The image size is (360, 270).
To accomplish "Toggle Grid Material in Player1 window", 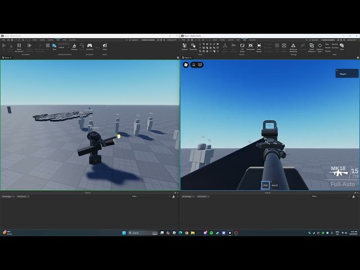I will (x=284, y=47).
